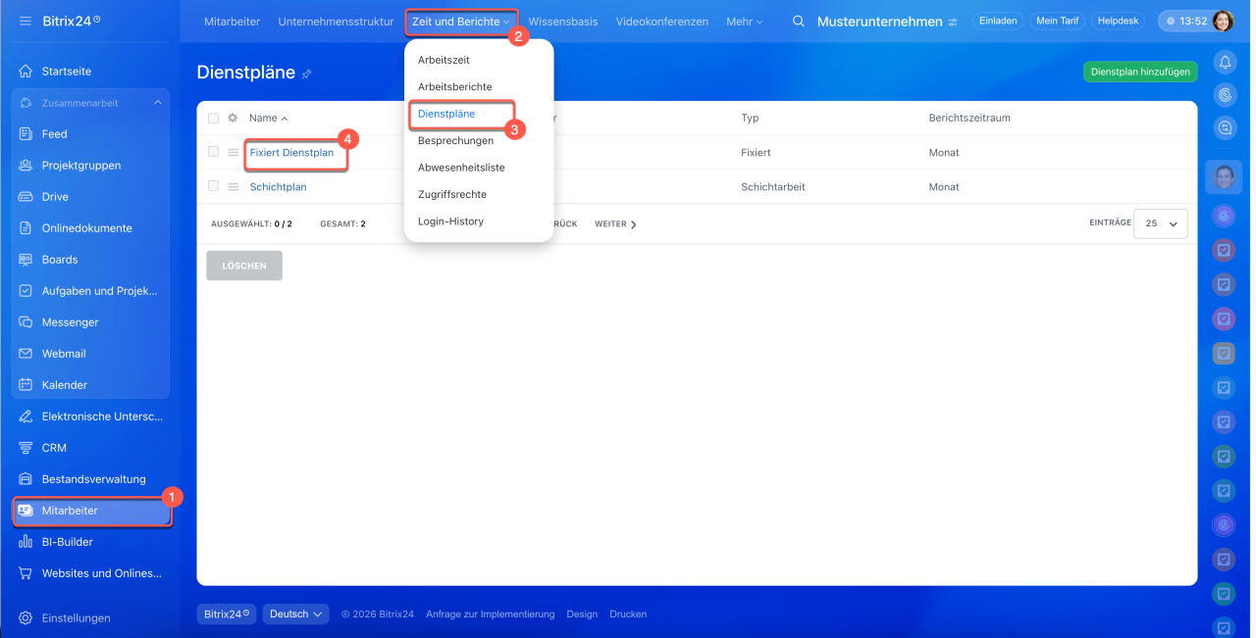Click the hamburger menu icon beside Bitrix24

(26, 21)
